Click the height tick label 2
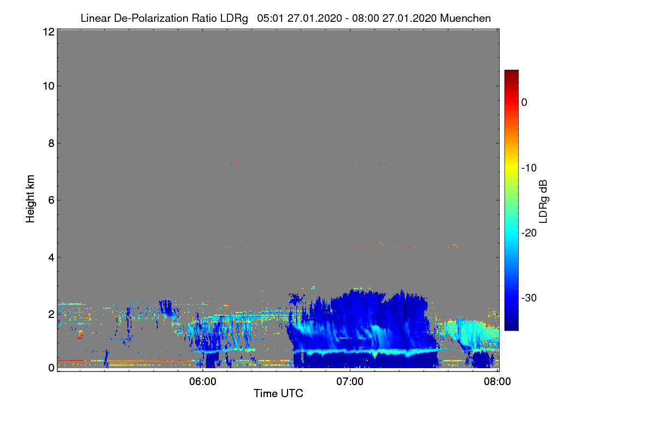Image resolution: width=656 pixels, height=437 pixels. tap(50, 314)
